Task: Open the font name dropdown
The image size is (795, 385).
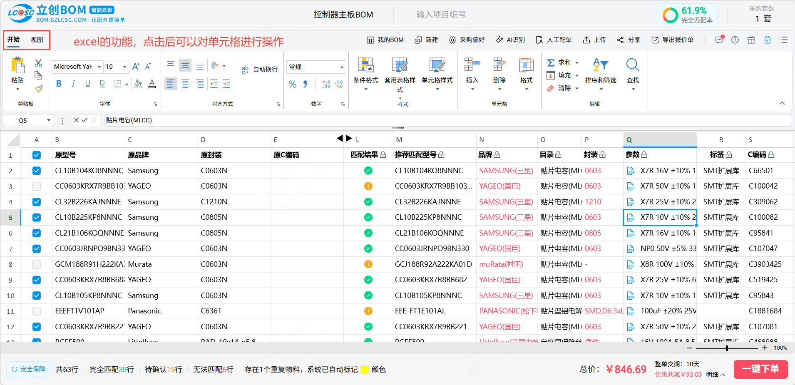Action: pyautogui.click(x=99, y=67)
